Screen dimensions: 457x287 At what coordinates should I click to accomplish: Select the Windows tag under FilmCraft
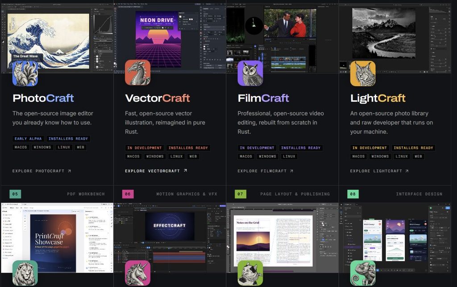pos(267,156)
